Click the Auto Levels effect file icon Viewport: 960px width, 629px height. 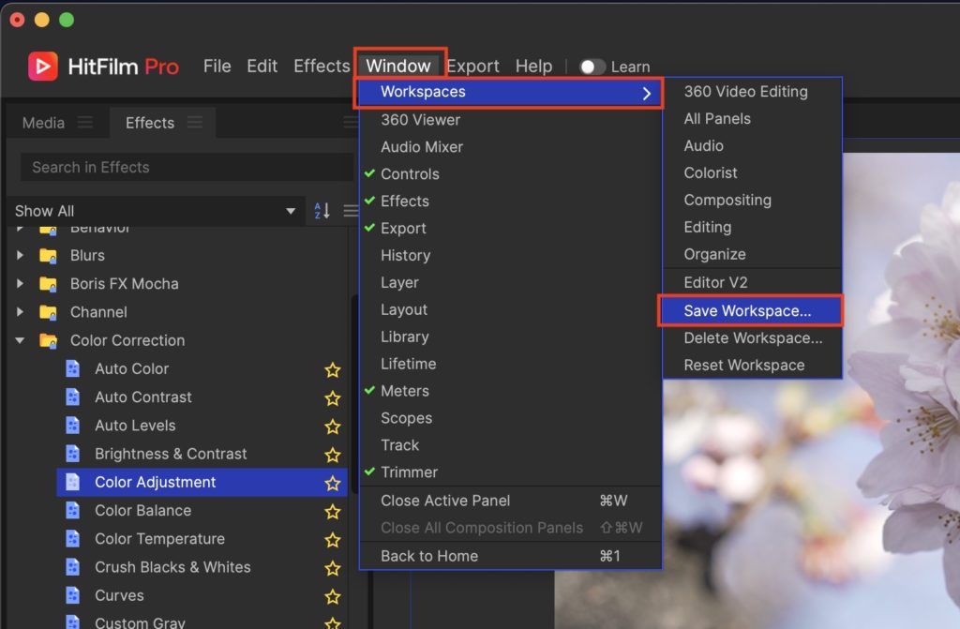[73, 425]
